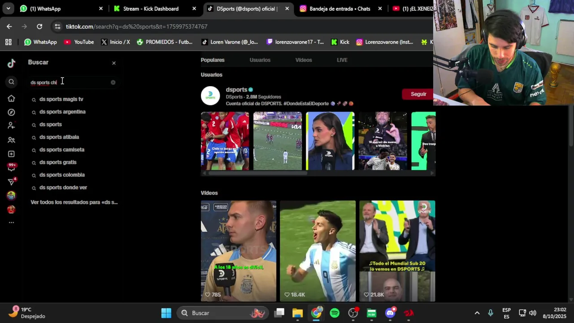Open the weather widget showing 19°C
574x323 pixels.
coord(28,313)
